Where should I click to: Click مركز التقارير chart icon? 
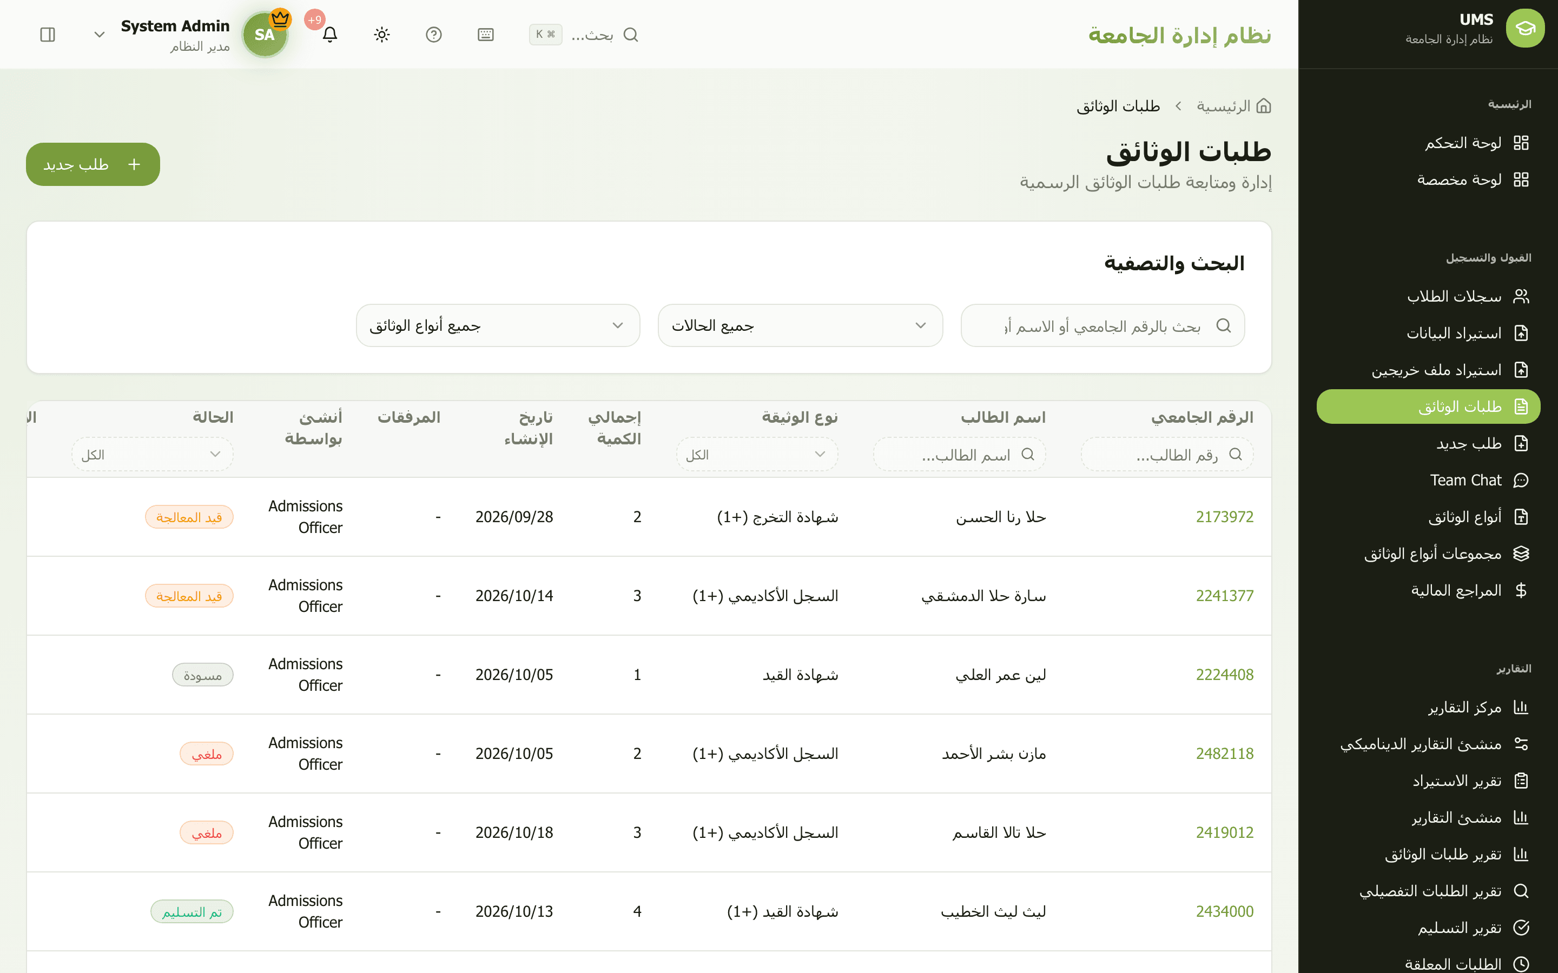point(1521,707)
